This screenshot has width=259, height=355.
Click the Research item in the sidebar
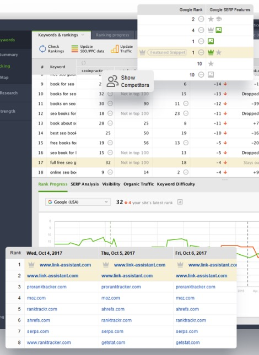pyautogui.click(x=9, y=93)
